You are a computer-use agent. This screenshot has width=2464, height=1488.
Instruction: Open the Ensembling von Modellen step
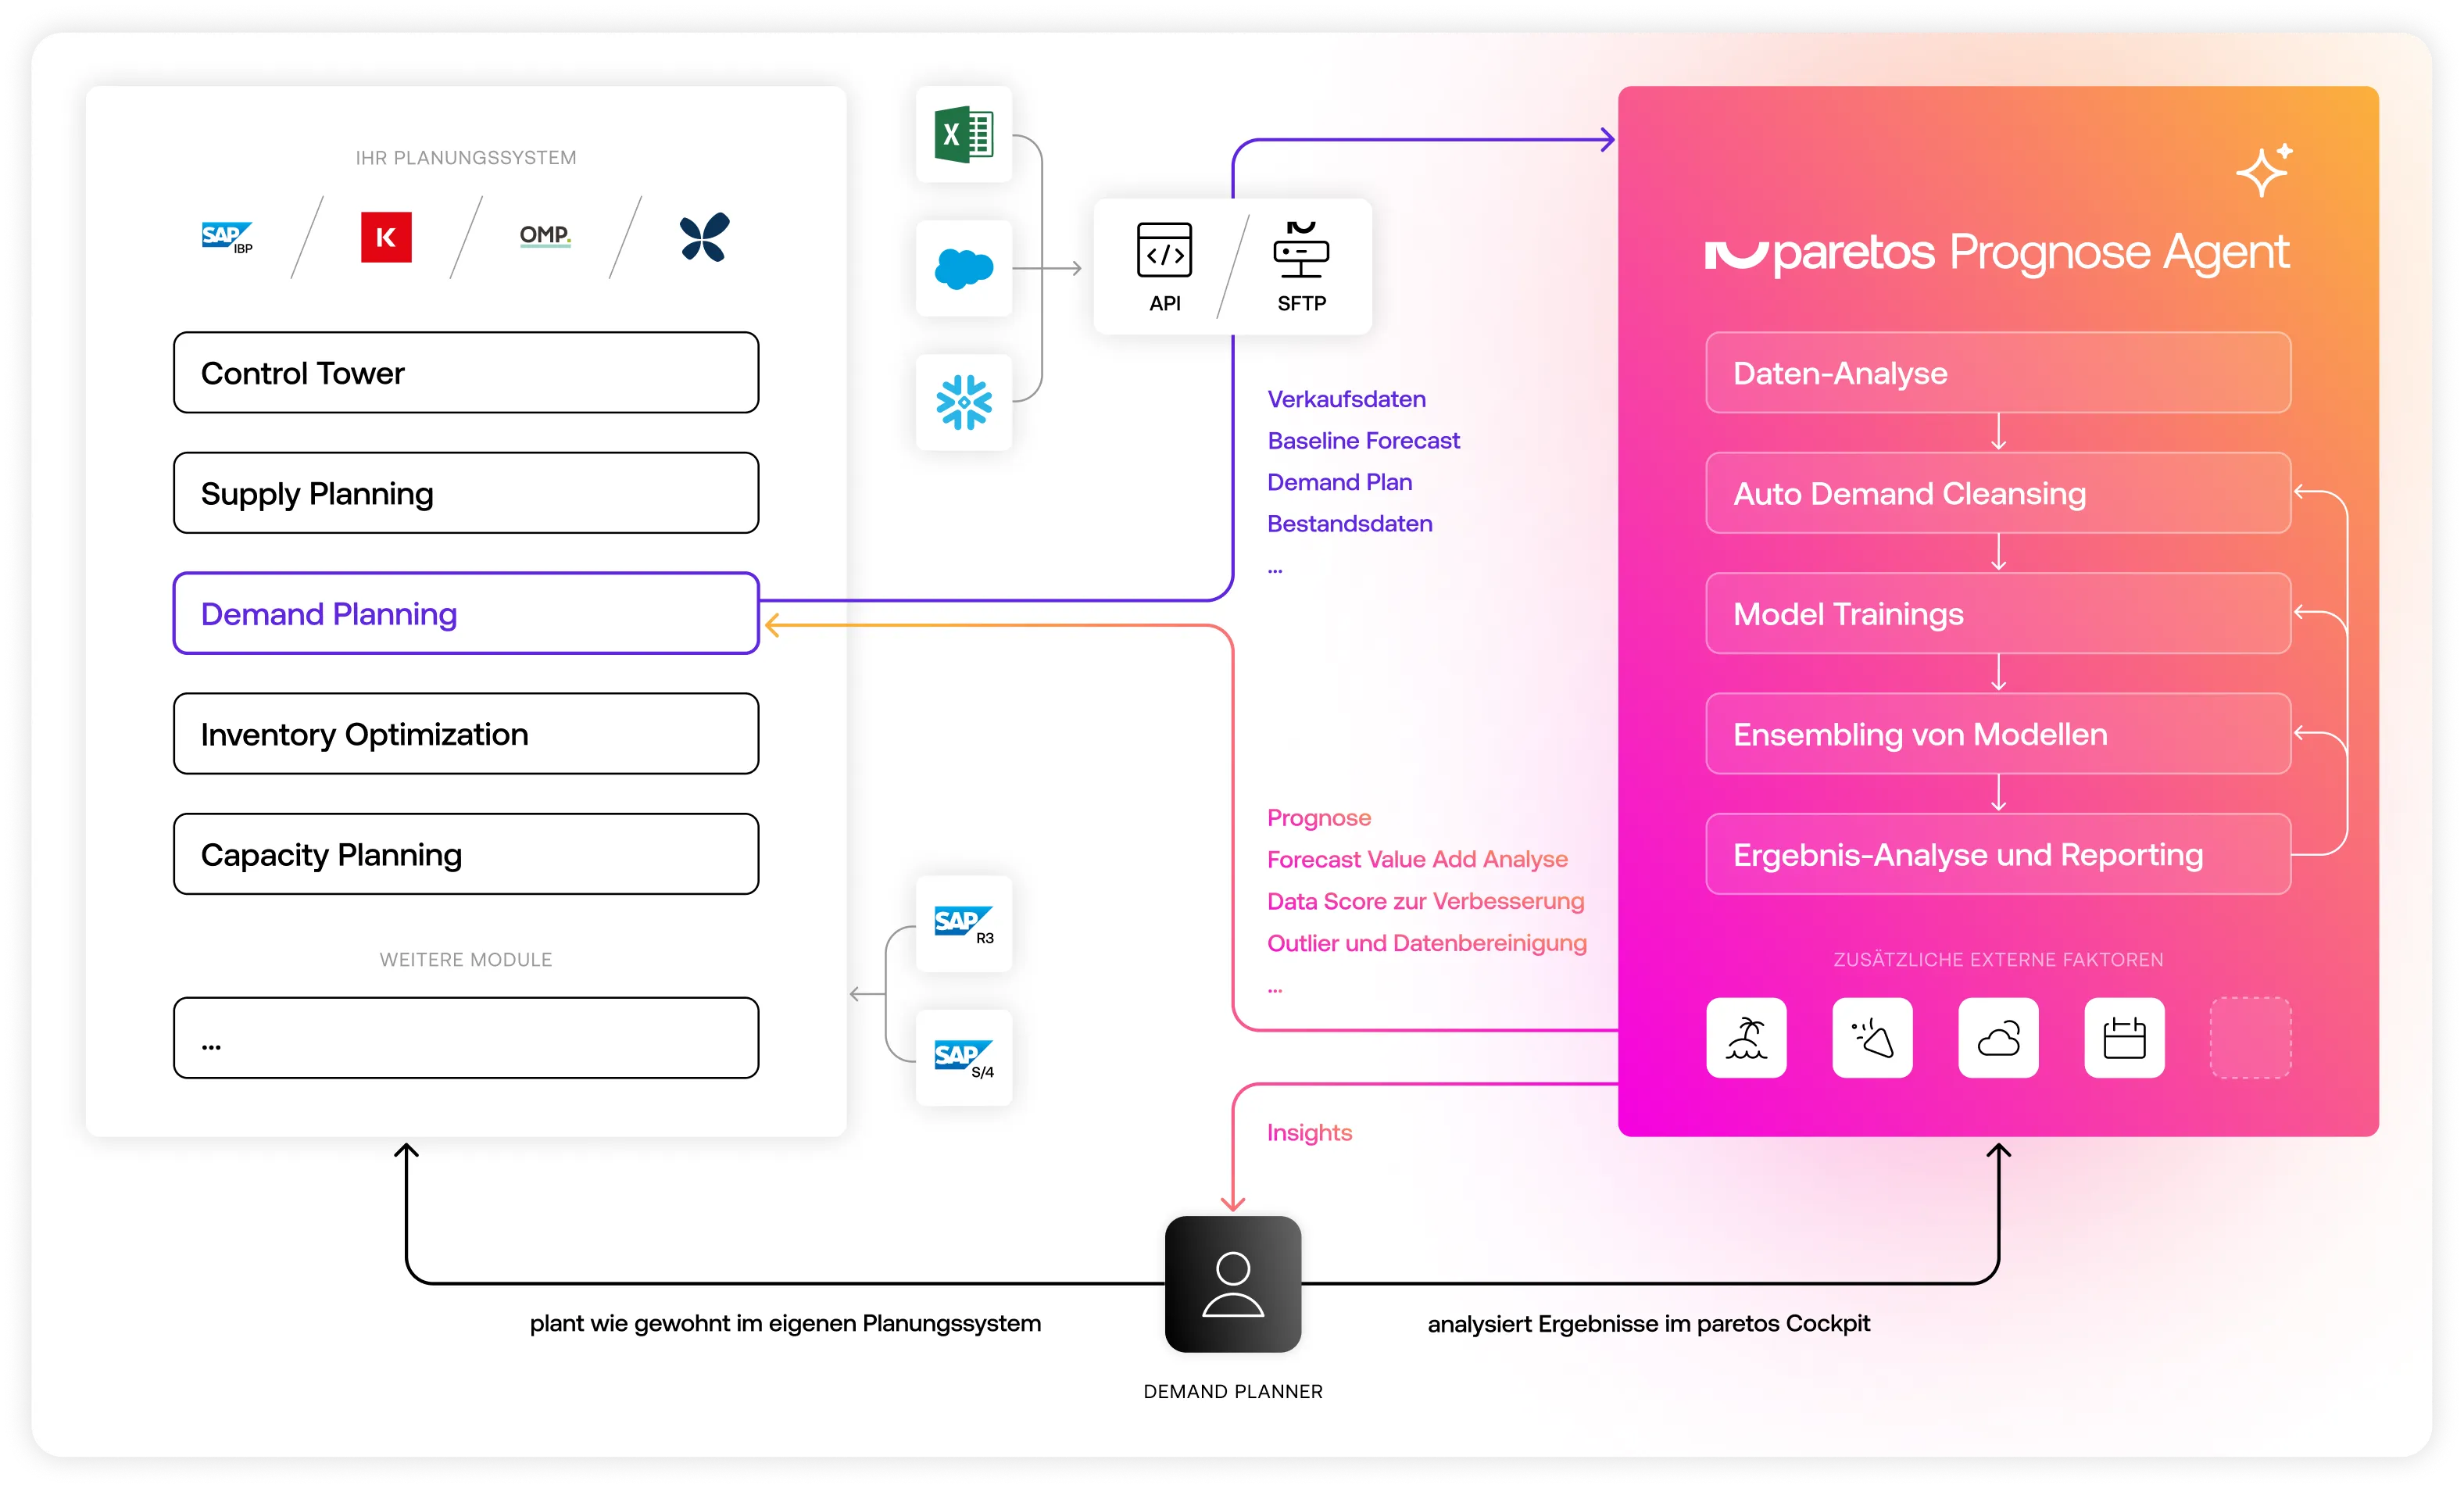(x=1998, y=734)
